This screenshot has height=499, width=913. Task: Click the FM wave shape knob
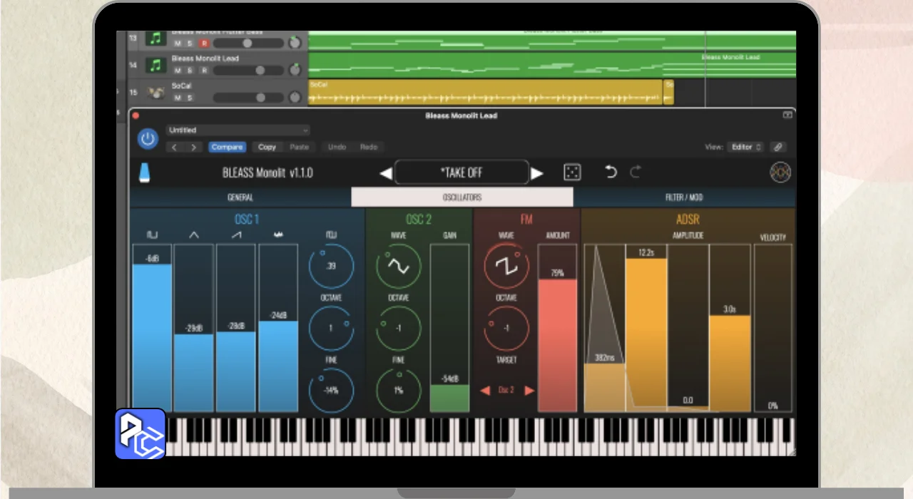pyautogui.click(x=506, y=266)
